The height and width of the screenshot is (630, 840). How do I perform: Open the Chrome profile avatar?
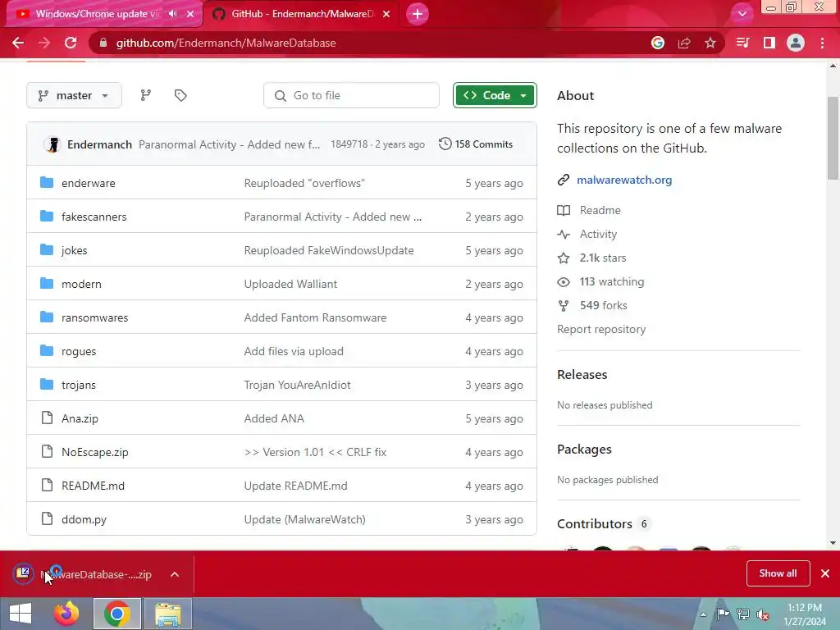click(796, 43)
